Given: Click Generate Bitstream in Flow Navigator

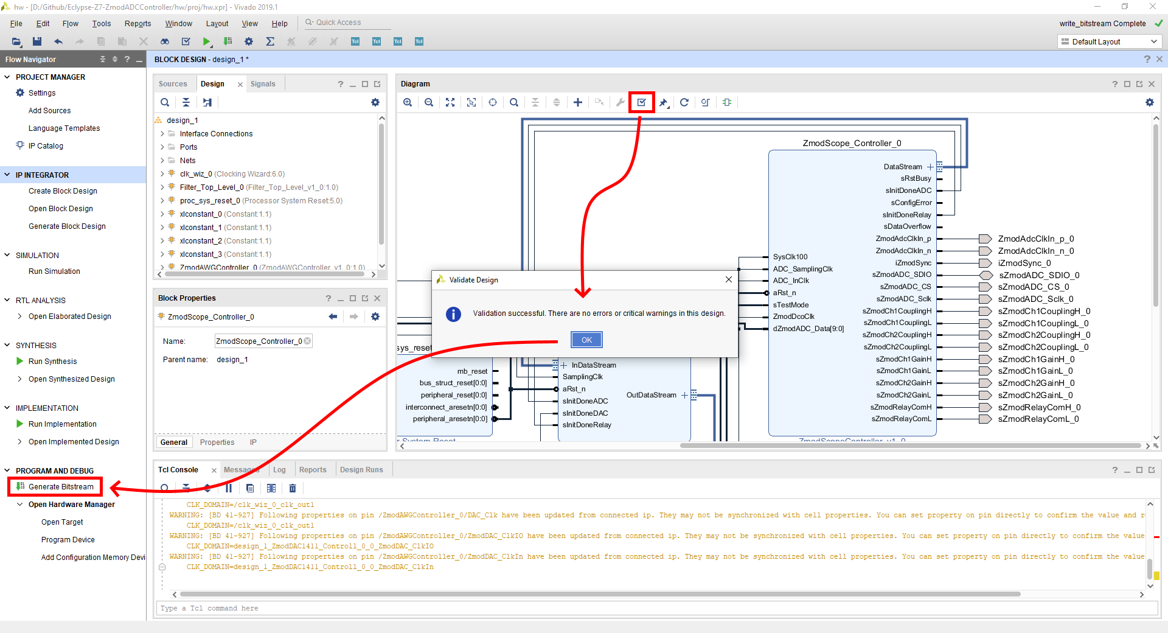Looking at the screenshot, I should click(61, 487).
